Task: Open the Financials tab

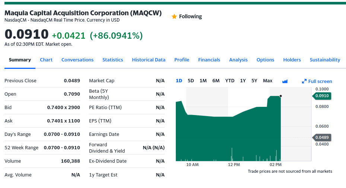Action: 209,60
